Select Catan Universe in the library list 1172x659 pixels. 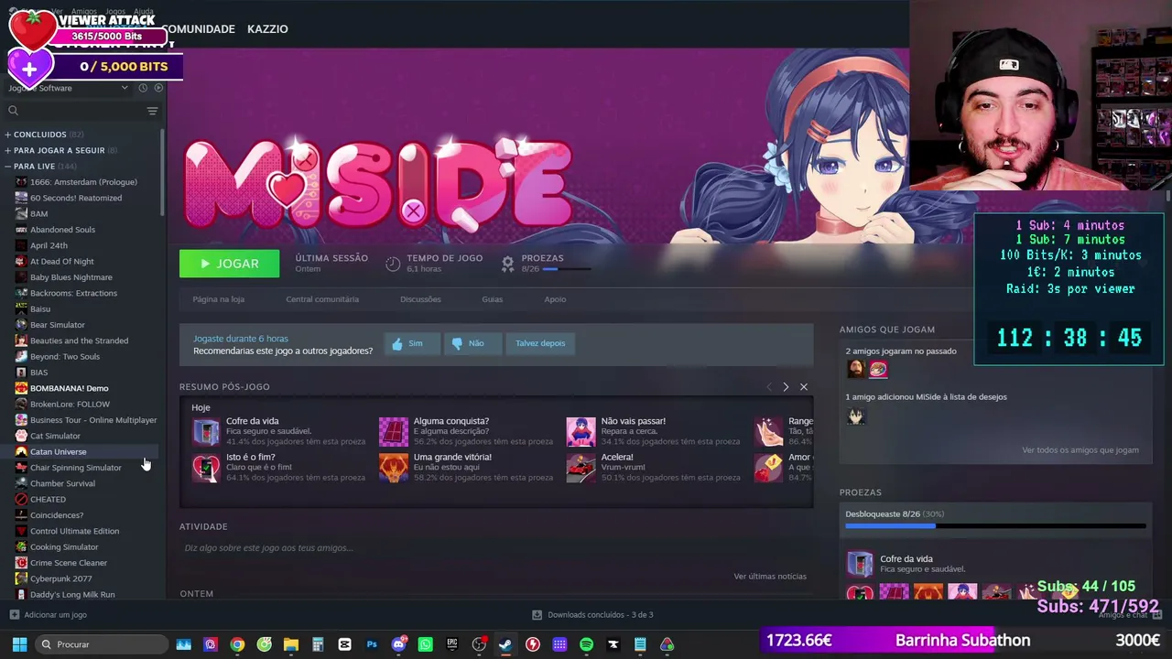(59, 452)
